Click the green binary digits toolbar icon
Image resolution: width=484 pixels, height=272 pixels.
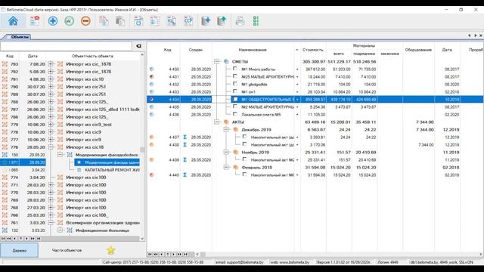256,21
